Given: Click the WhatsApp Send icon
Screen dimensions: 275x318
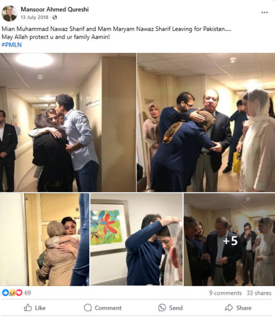Looking at the screenshot, I should (x=162, y=308).
